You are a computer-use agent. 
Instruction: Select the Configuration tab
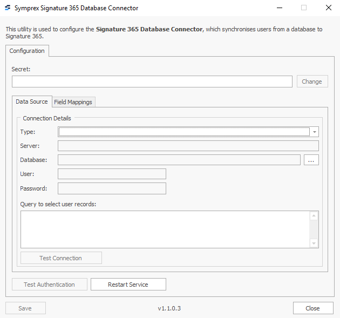[x=27, y=51]
